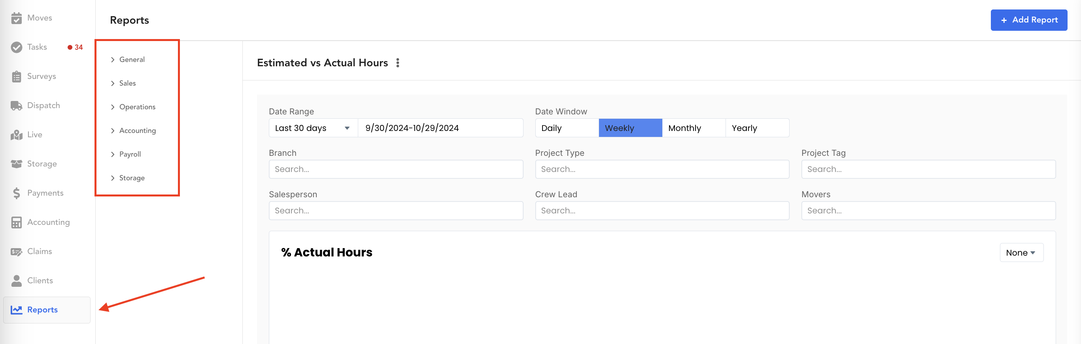This screenshot has height=344, width=1081.
Task: Select the Daily date window
Action: (x=567, y=128)
